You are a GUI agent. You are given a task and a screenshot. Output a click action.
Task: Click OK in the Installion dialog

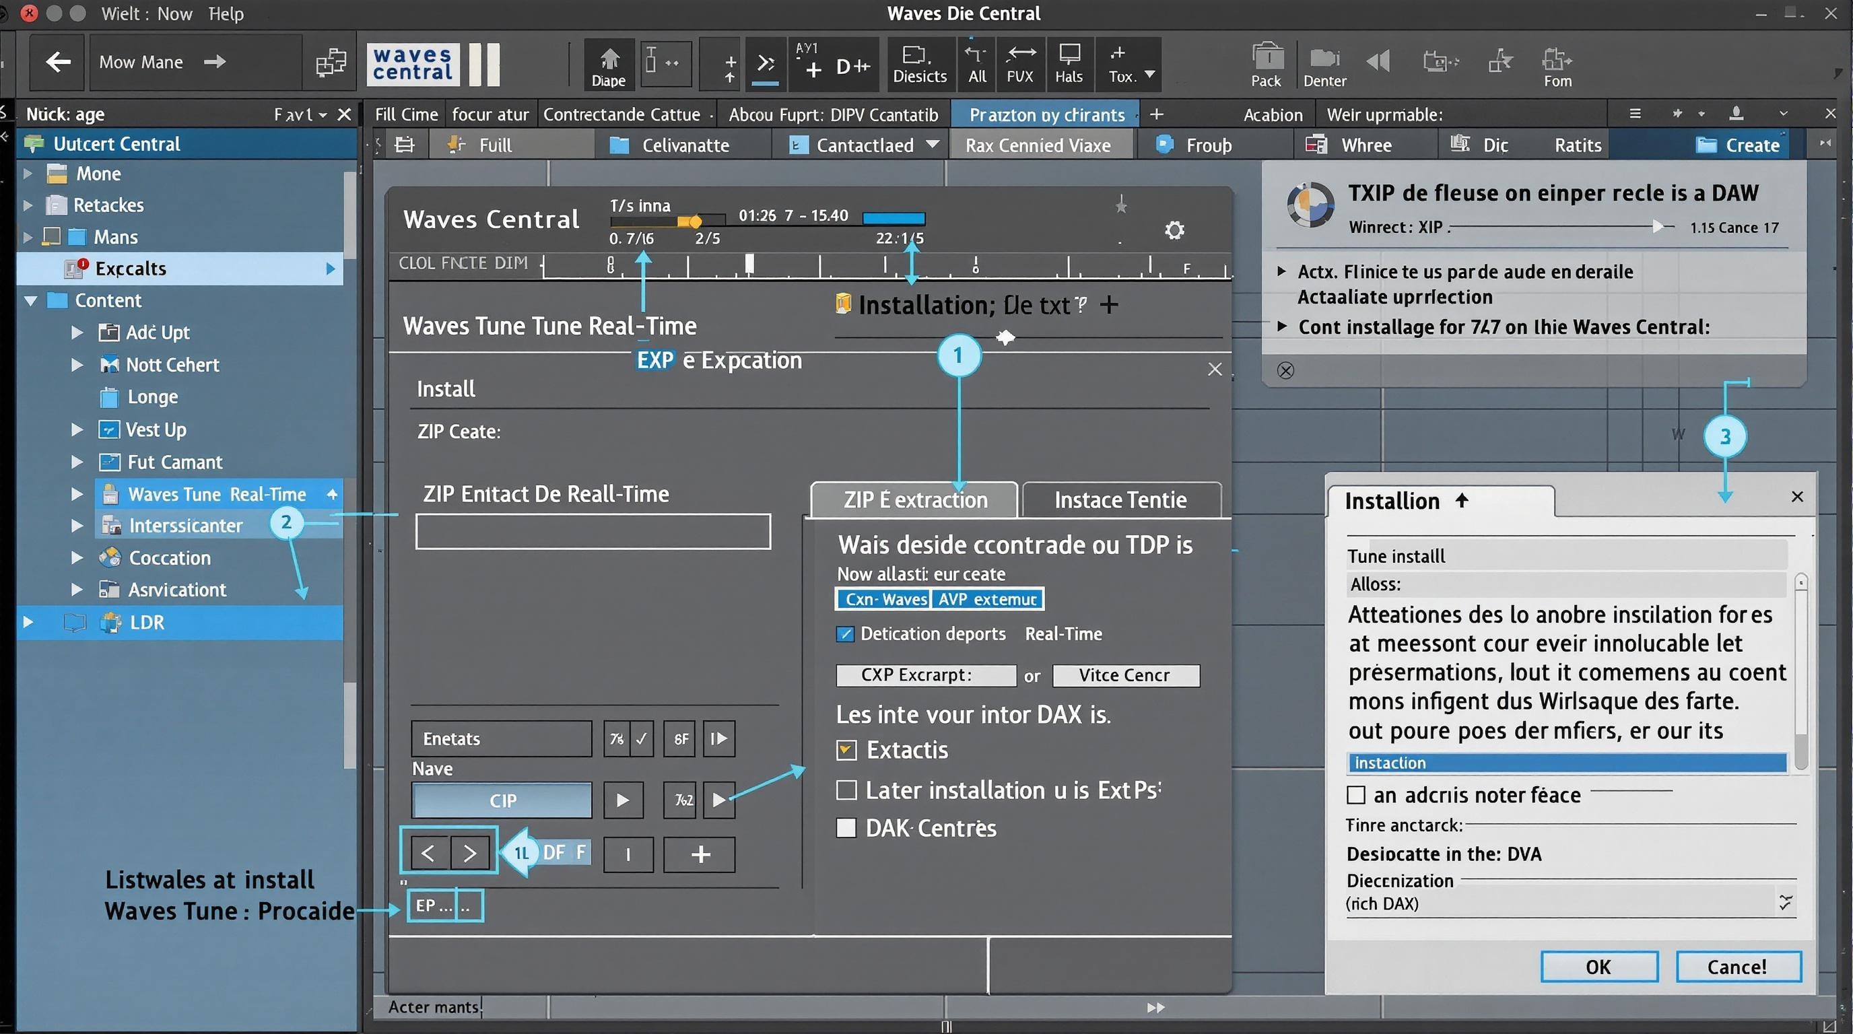pos(1599,967)
